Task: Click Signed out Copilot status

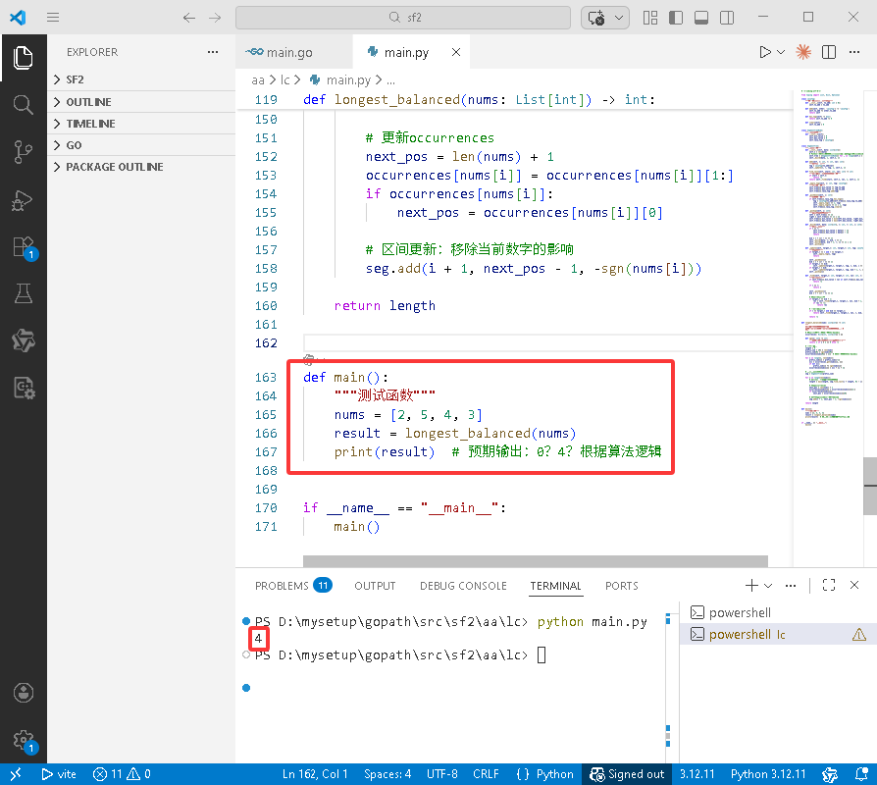Action: (627, 774)
